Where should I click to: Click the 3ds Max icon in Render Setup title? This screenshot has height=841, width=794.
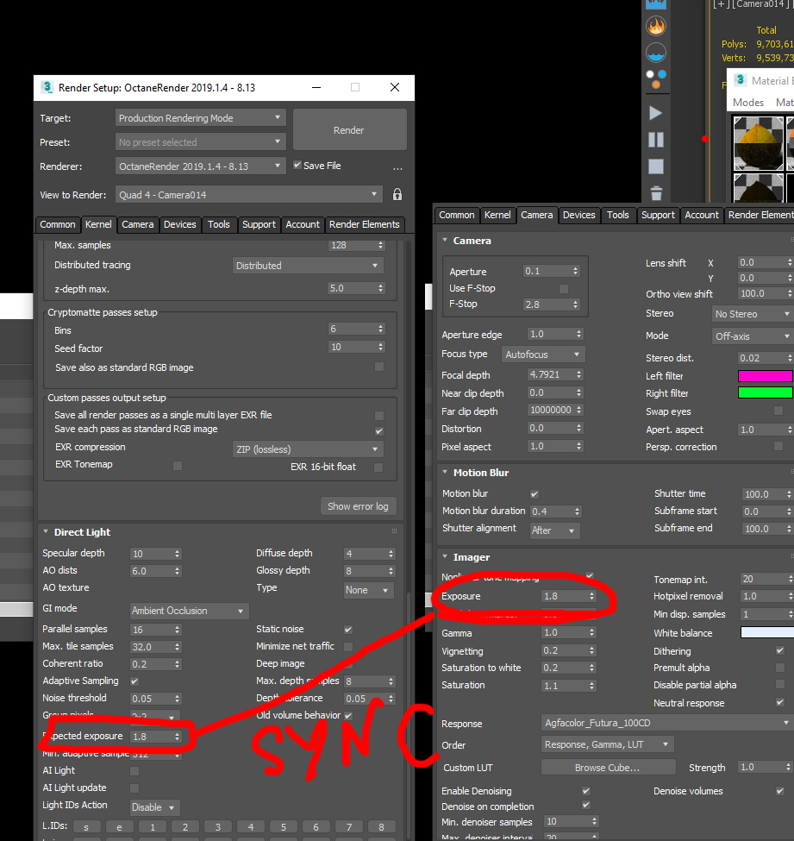pos(47,87)
